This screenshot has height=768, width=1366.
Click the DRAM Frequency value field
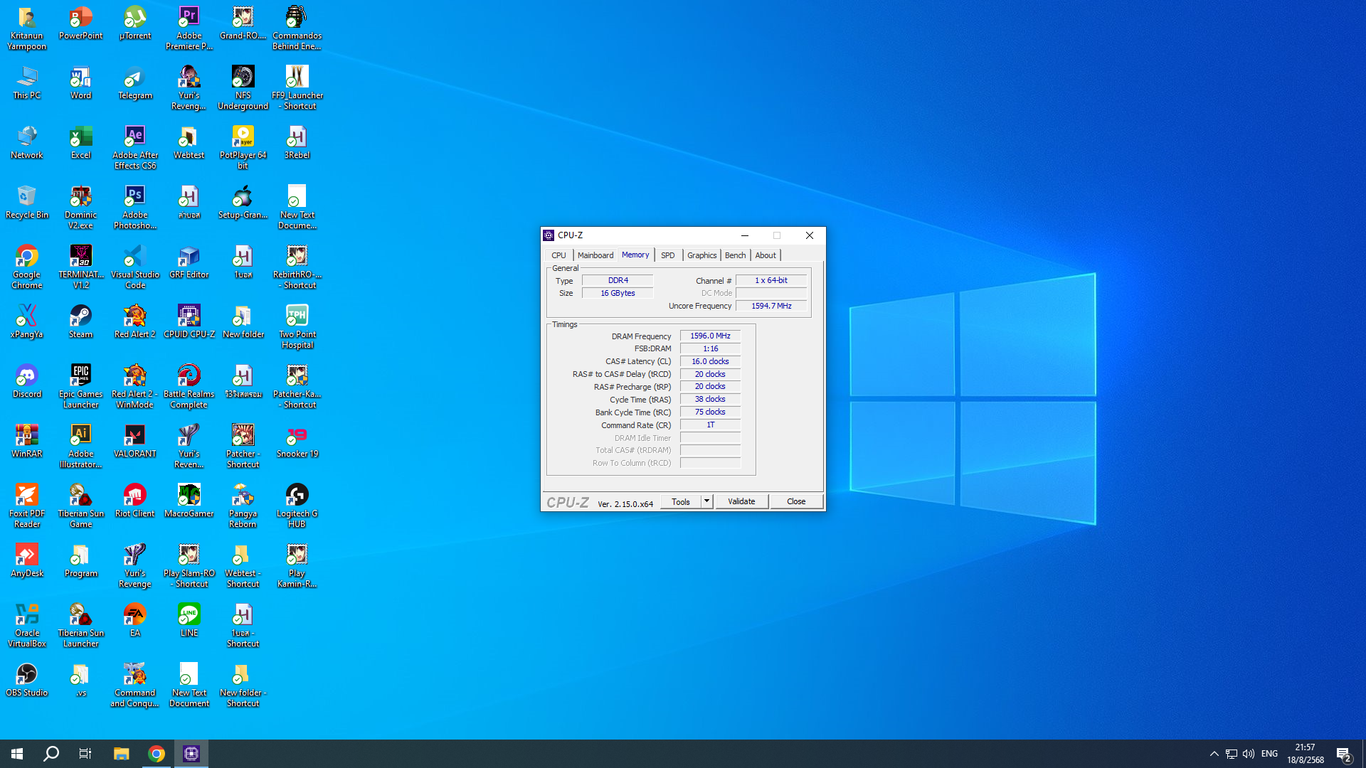pos(710,336)
